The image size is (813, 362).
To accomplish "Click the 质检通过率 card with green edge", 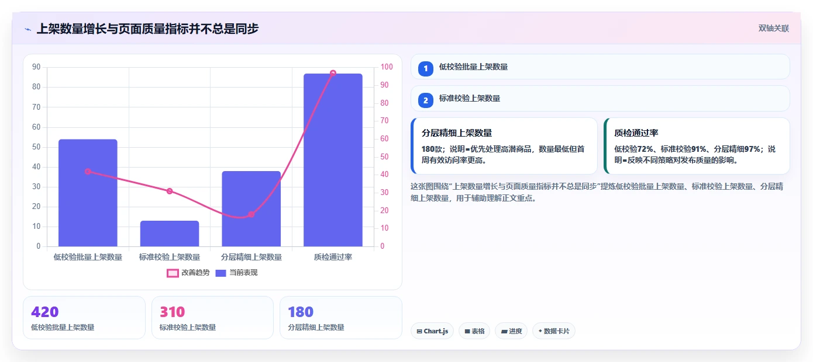I will 697,146.
